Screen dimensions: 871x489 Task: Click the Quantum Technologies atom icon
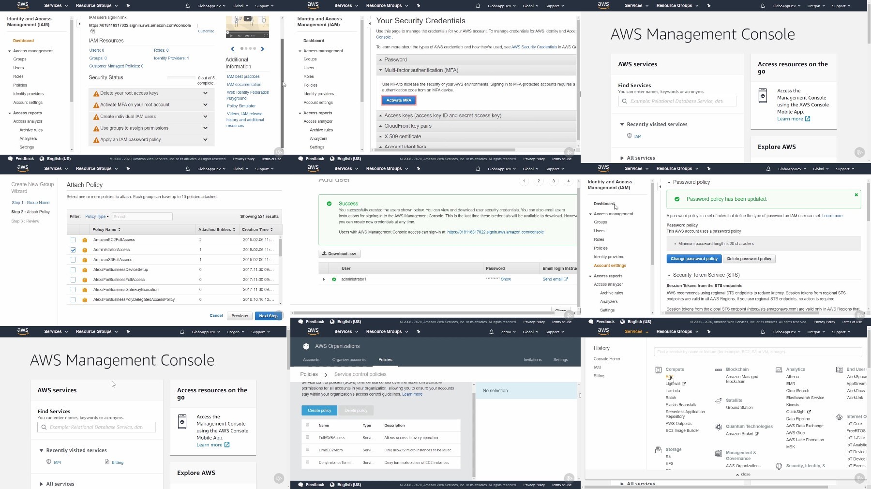pos(719,427)
